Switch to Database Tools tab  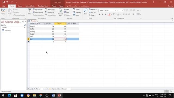[43, 6]
